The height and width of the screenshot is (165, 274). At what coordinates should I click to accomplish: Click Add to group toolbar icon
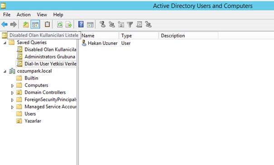148,24
